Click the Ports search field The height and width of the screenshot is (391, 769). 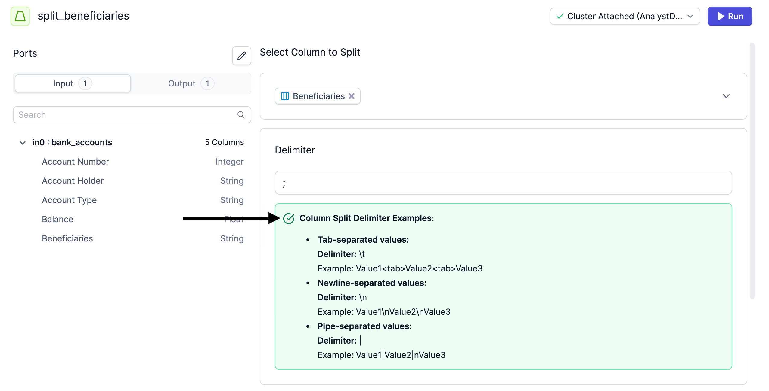click(126, 115)
